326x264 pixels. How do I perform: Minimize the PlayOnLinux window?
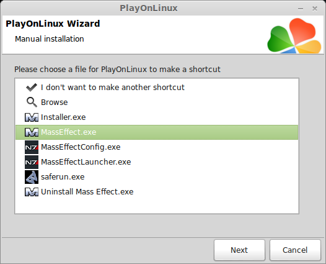tap(301, 9)
